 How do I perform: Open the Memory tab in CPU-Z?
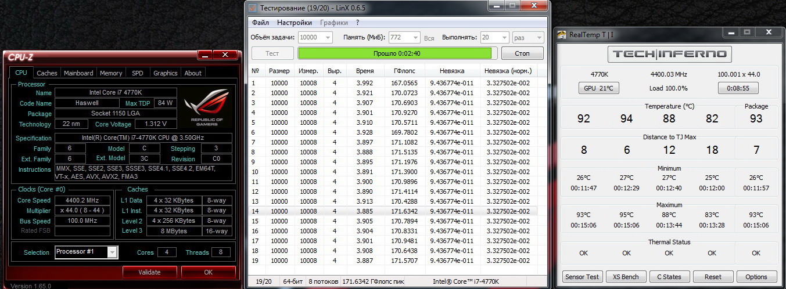(111, 73)
